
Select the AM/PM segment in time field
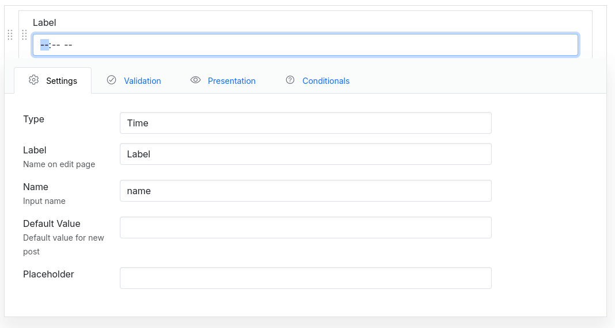pos(68,45)
